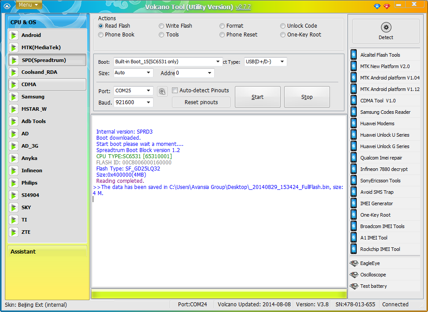Click the Philips platform arrow icon
Viewport: 428px width, 312px height.
[x=13, y=183]
